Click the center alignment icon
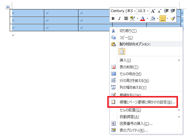Image resolution: width=188 pixels, height=139 pixels. click(x=126, y=19)
